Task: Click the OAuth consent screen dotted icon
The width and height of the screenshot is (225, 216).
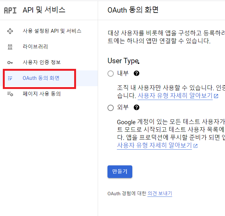Action: pos(10,78)
